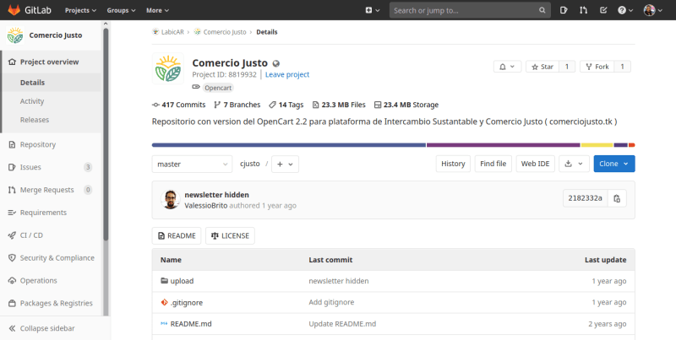The image size is (676, 340).
Task: Open the Projects menu
Action: (x=80, y=10)
